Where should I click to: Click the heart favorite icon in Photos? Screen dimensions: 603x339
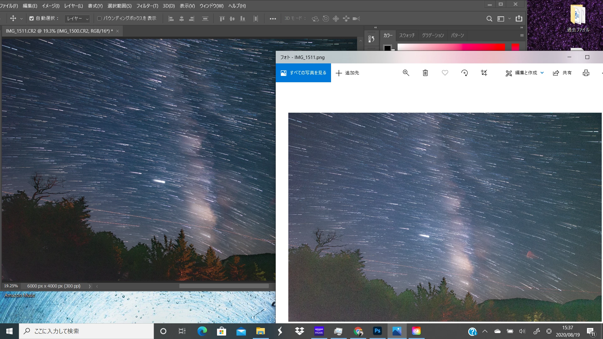[445, 73]
